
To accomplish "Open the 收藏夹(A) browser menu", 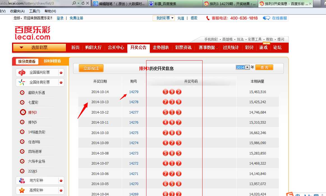I will [17, 11].
